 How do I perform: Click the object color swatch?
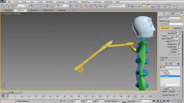point(182,18)
